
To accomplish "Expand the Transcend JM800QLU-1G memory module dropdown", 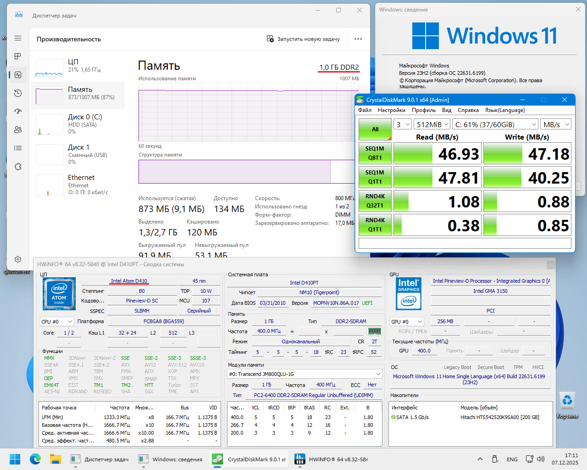I will tap(305, 374).
